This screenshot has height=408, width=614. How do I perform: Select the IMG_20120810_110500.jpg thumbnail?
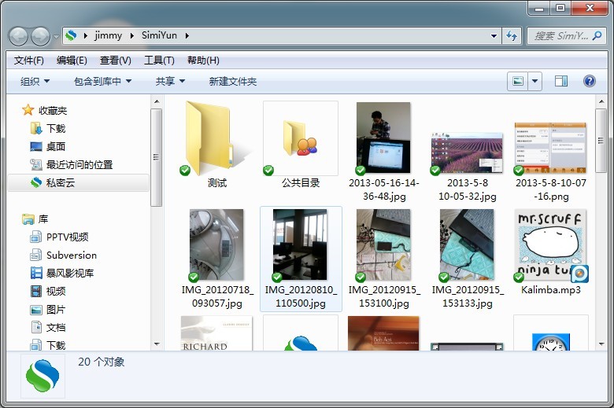[x=300, y=246]
